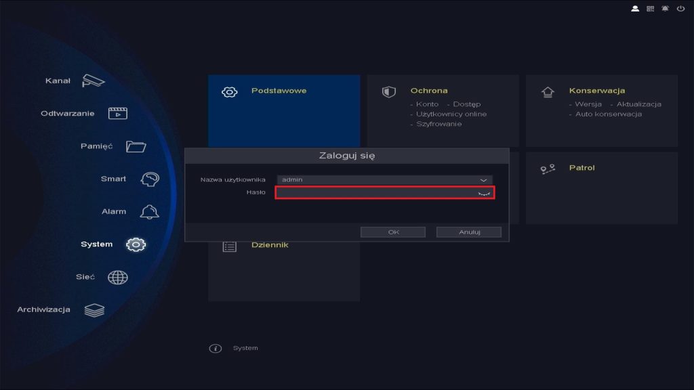This screenshot has height=390, width=694.
Task: Open the Ochrona section
Action: [x=434, y=90]
